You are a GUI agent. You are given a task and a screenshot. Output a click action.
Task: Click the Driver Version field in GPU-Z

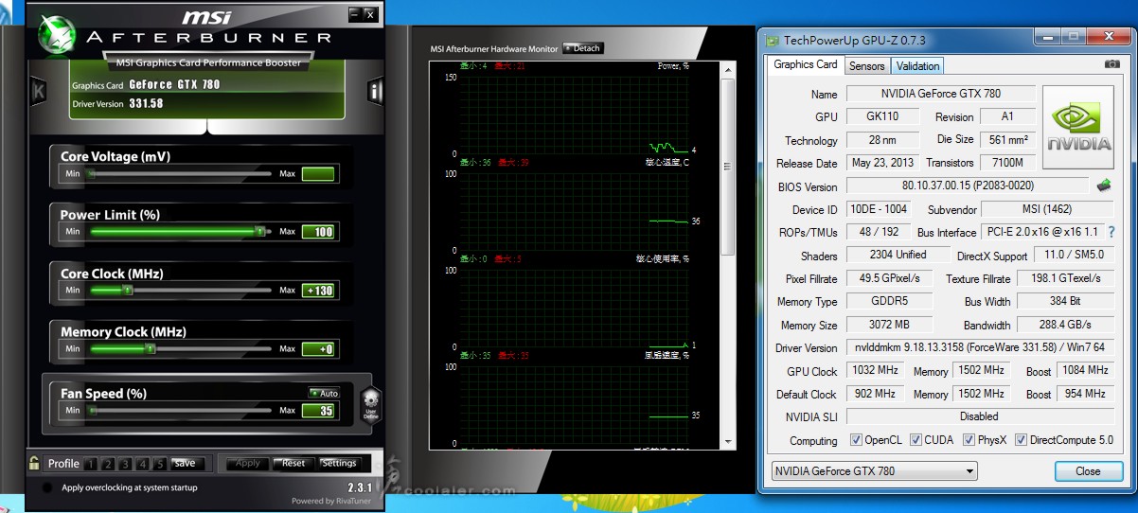click(x=981, y=347)
